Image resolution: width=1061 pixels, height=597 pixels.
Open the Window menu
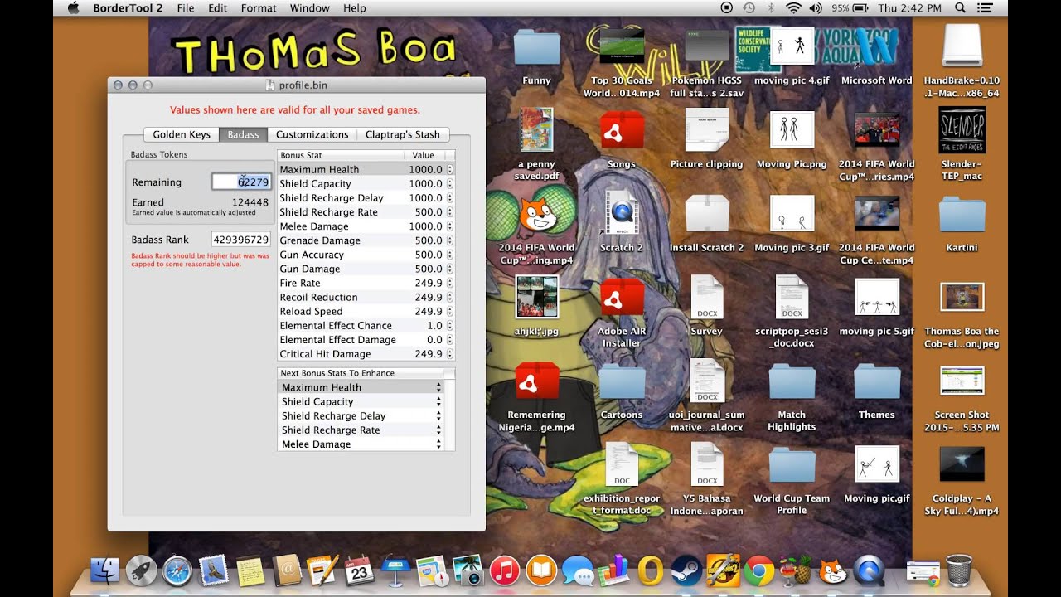tap(310, 8)
